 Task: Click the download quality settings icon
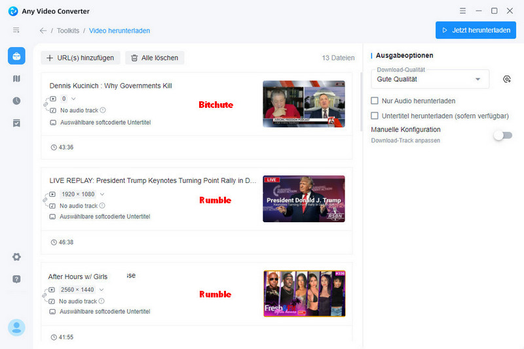tap(506, 79)
